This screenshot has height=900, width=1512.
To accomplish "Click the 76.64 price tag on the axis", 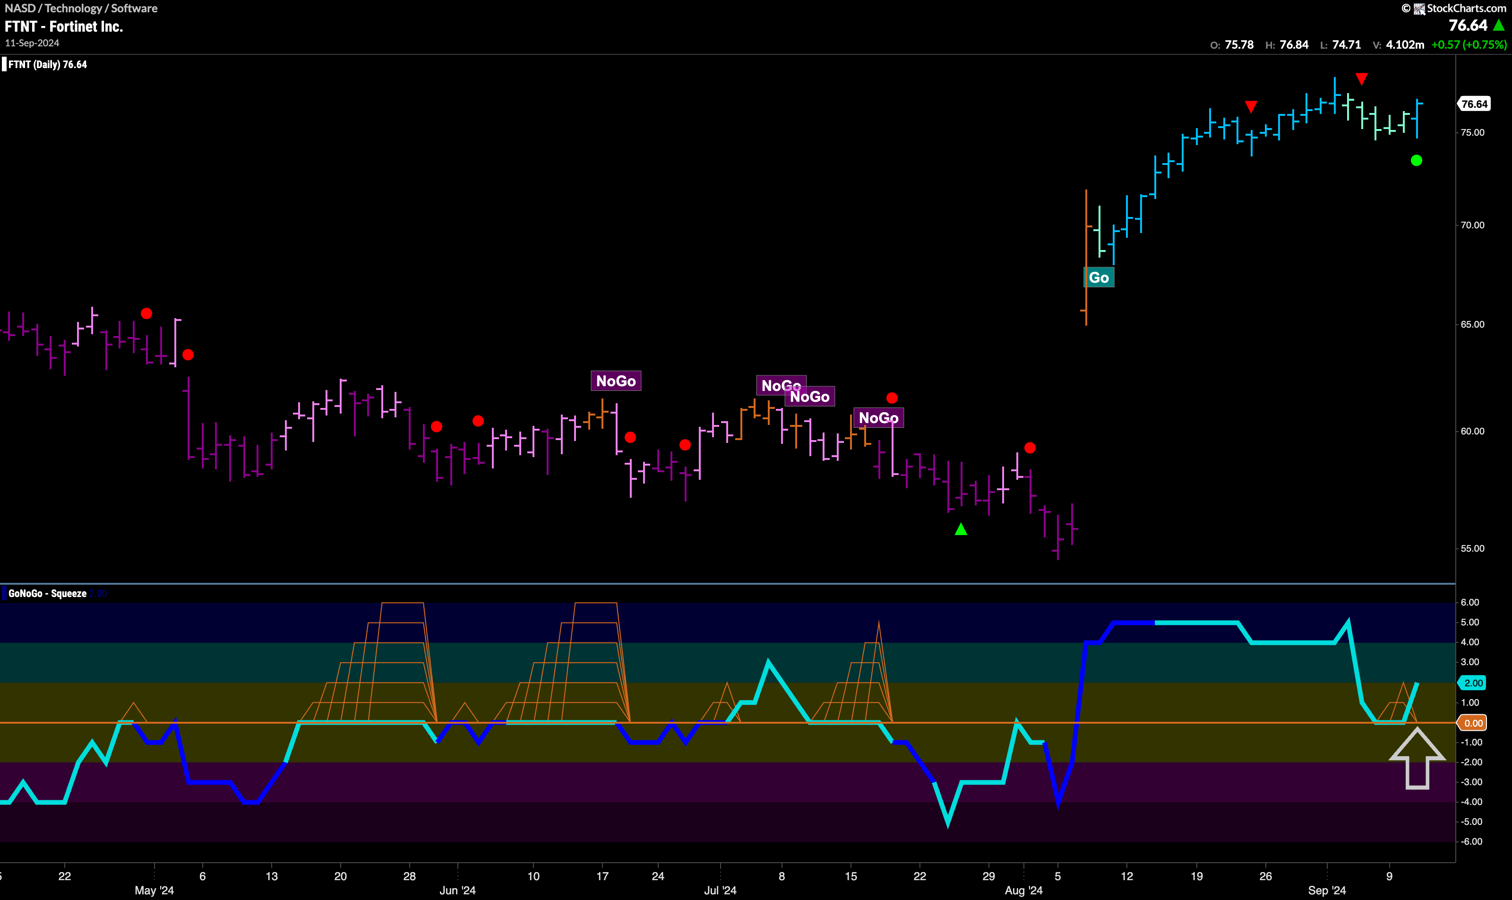I will [x=1474, y=104].
